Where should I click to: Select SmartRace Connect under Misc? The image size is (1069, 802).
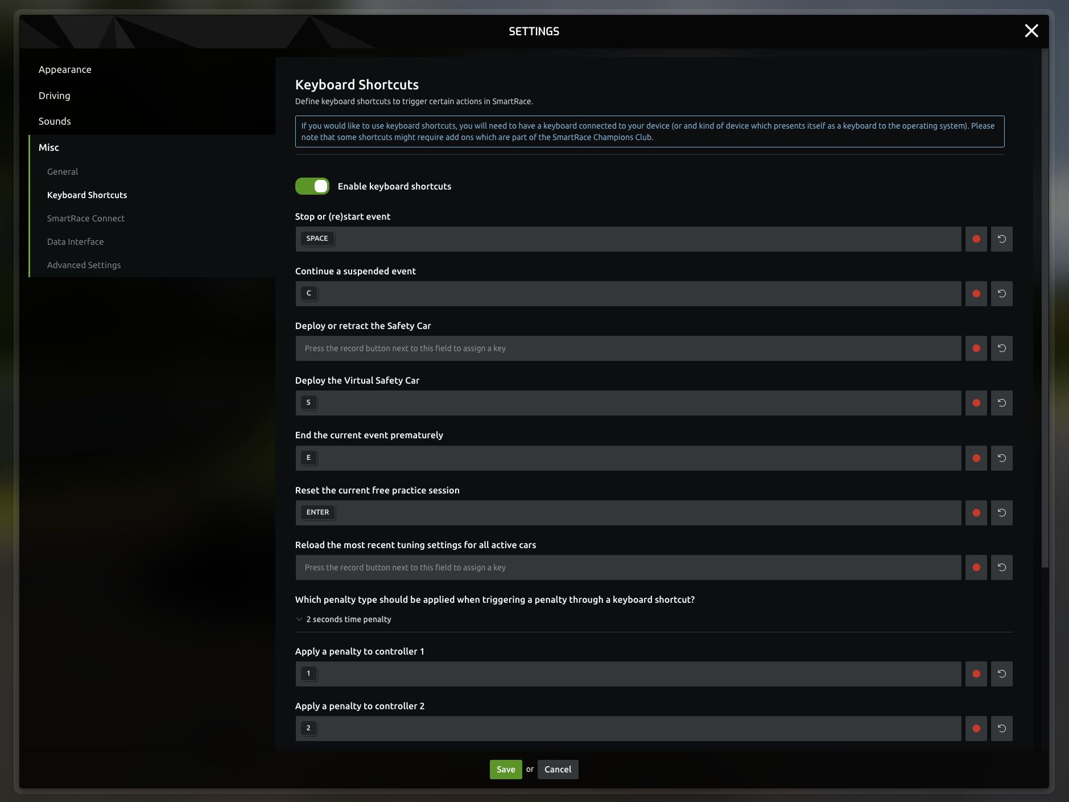point(85,219)
